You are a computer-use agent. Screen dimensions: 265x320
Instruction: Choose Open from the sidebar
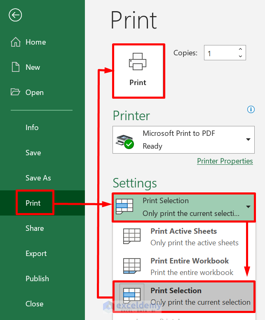coord(35,92)
